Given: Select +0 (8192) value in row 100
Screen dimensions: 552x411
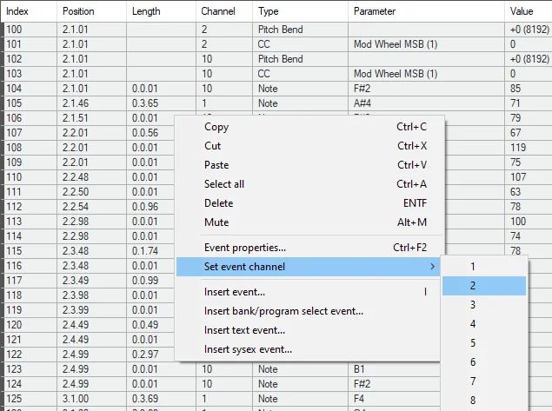Looking at the screenshot, I should point(529,30).
